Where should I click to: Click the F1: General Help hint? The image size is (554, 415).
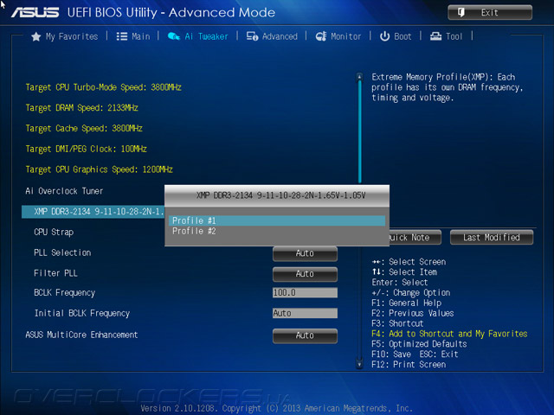406,303
